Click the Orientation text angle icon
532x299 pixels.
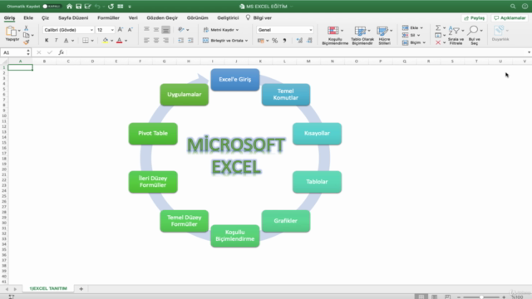pos(181,30)
